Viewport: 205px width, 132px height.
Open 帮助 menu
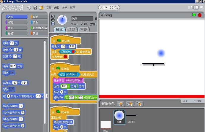[x=72, y=8]
